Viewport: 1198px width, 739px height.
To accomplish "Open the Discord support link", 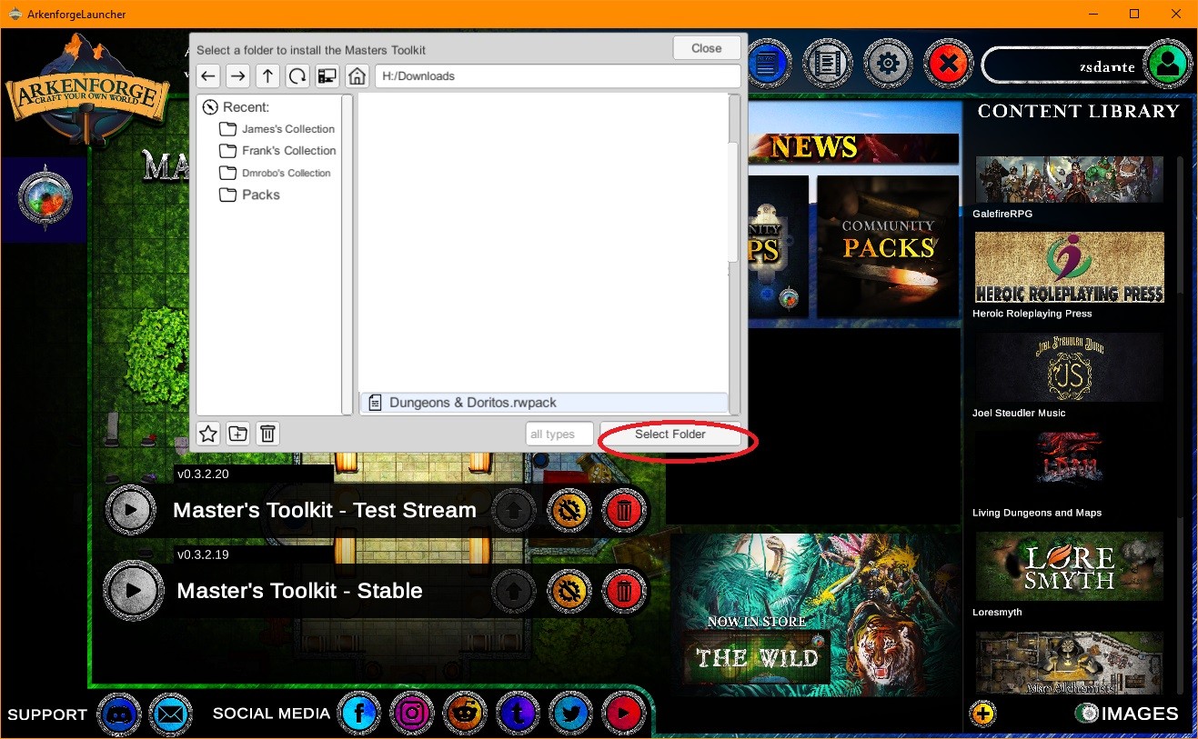I will [x=119, y=714].
